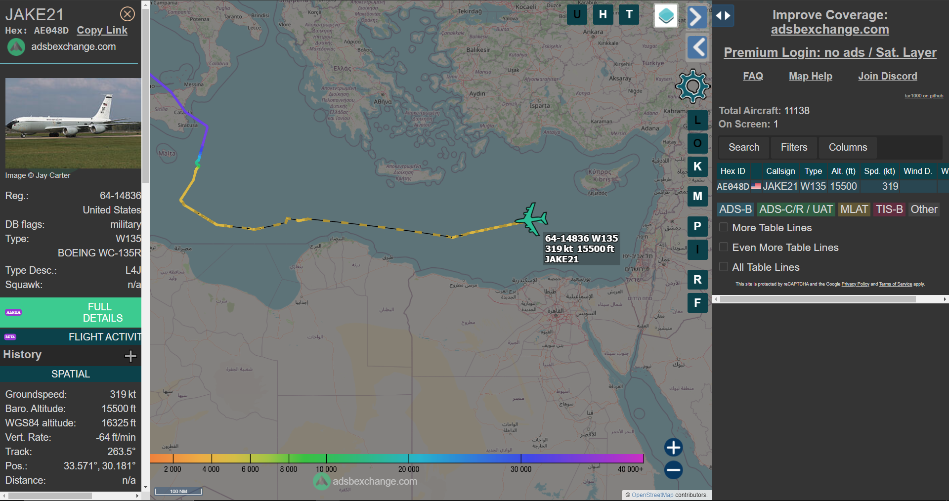Click the SPATIAL section header

(x=71, y=374)
